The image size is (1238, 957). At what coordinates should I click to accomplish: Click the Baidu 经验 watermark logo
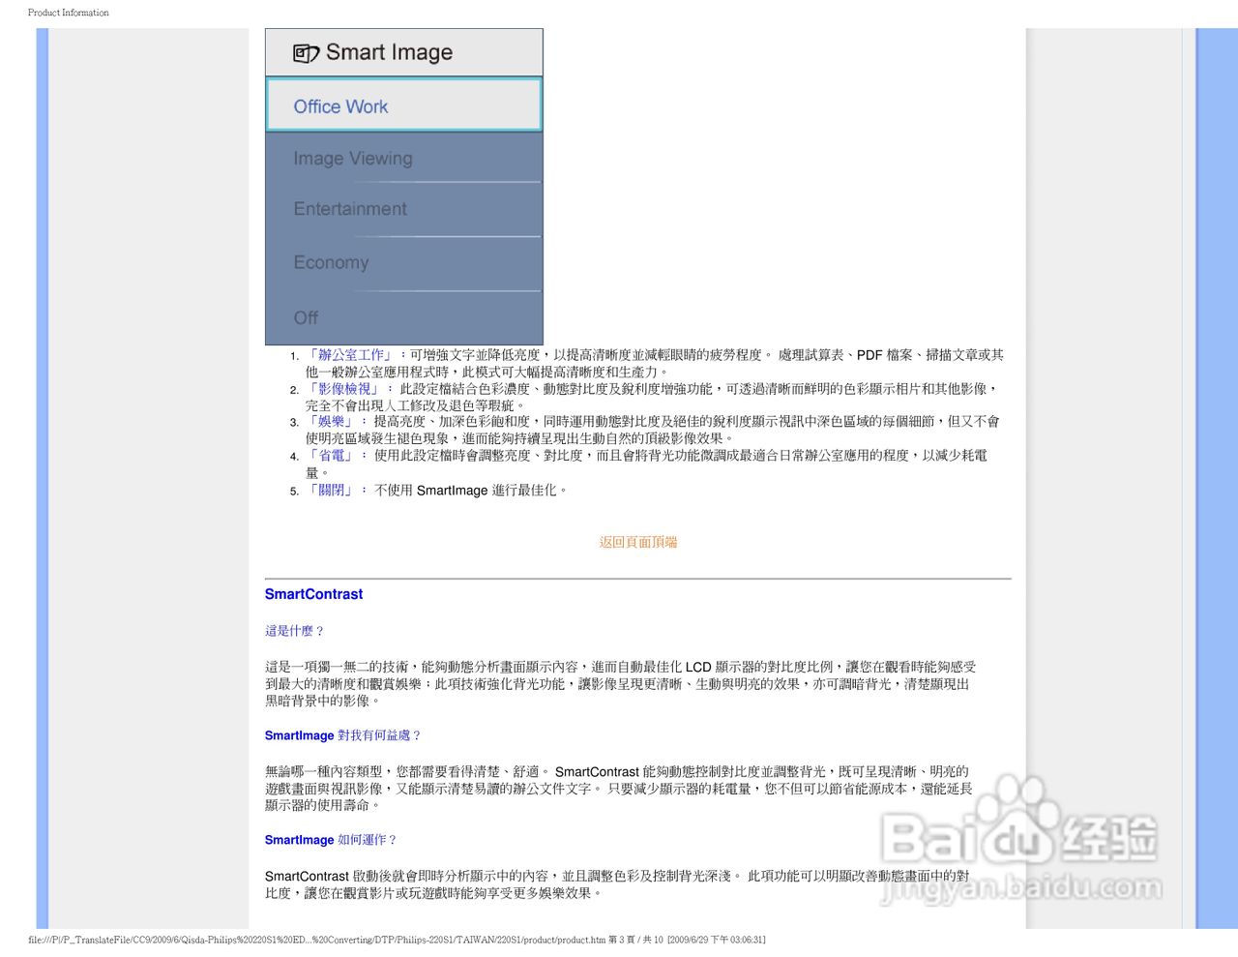[x=1020, y=837]
